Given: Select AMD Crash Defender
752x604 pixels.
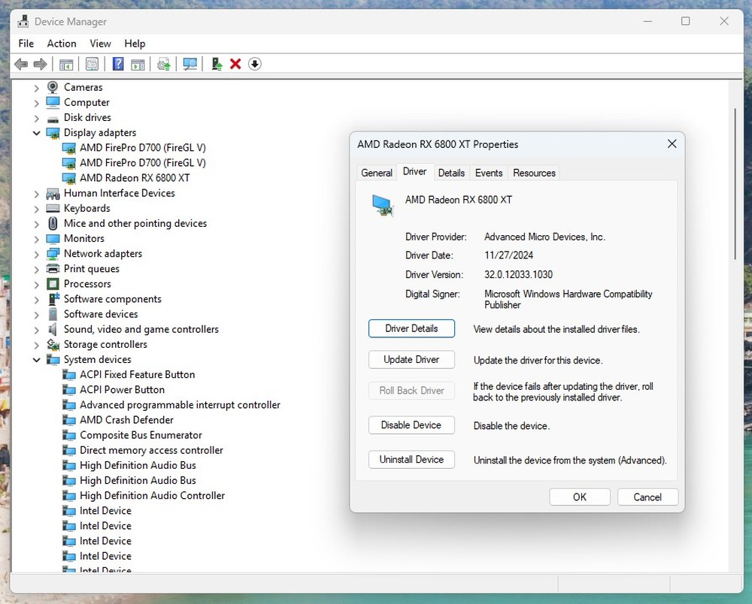Looking at the screenshot, I should click(126, 420).
